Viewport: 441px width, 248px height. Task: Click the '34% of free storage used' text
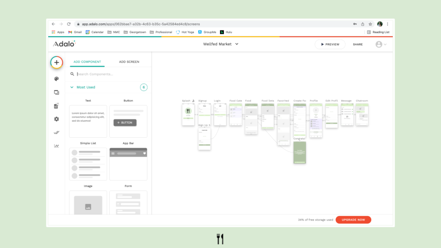pos(316,220)
